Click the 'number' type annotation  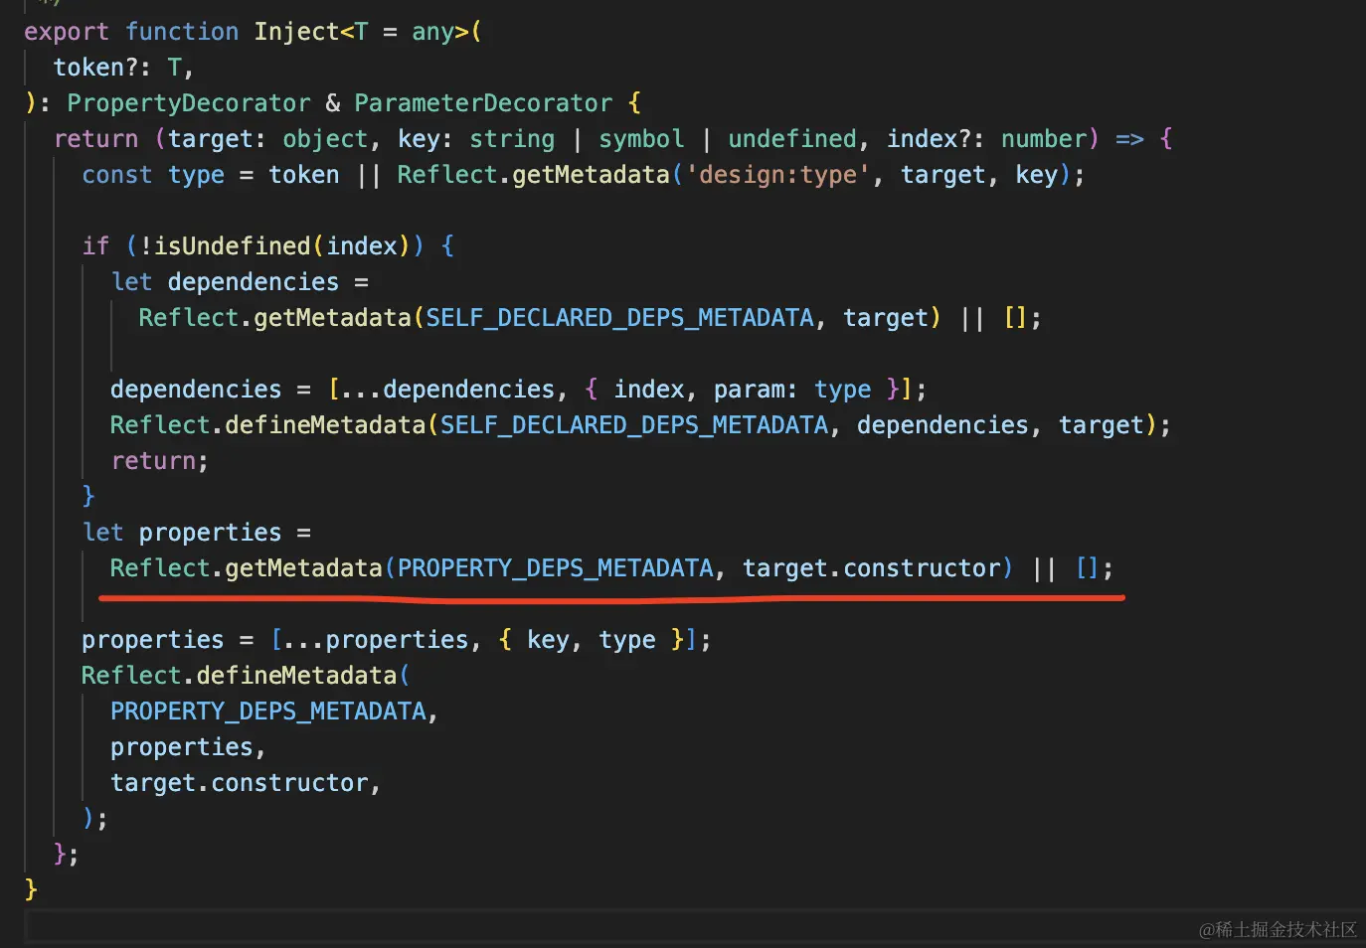pyautogui.click(x=1043, y=139)
